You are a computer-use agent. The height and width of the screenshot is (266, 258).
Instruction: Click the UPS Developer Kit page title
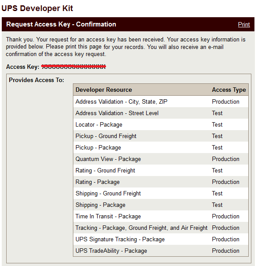pyautogui.click(x=37, y=8)
